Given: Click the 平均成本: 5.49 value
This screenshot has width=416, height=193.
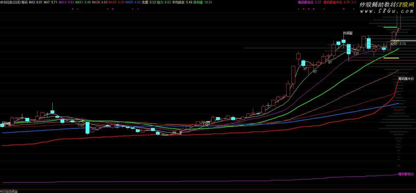Looking at the screenshot, I should point(182,2).
